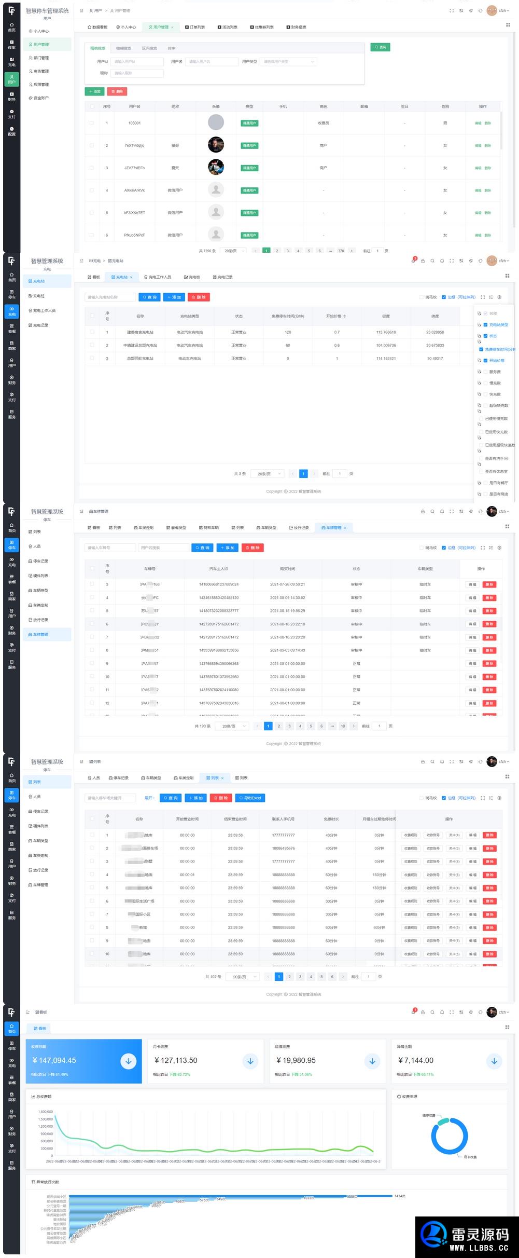Open 财务 in user management page's dark sidebar
519x1258 pixels.
click(12, 97)
